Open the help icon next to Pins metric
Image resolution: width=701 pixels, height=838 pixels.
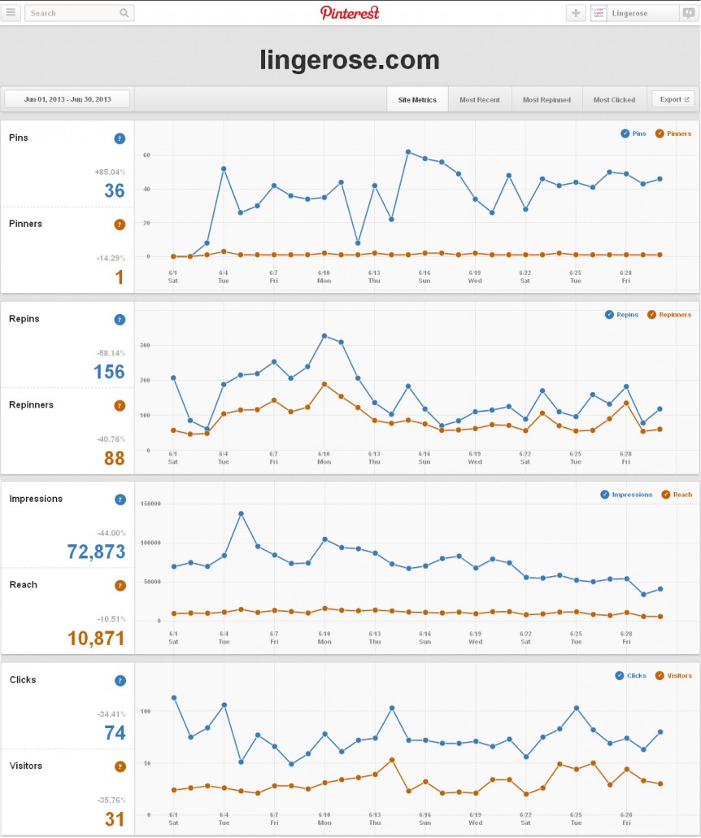click(x=120, y=138)
